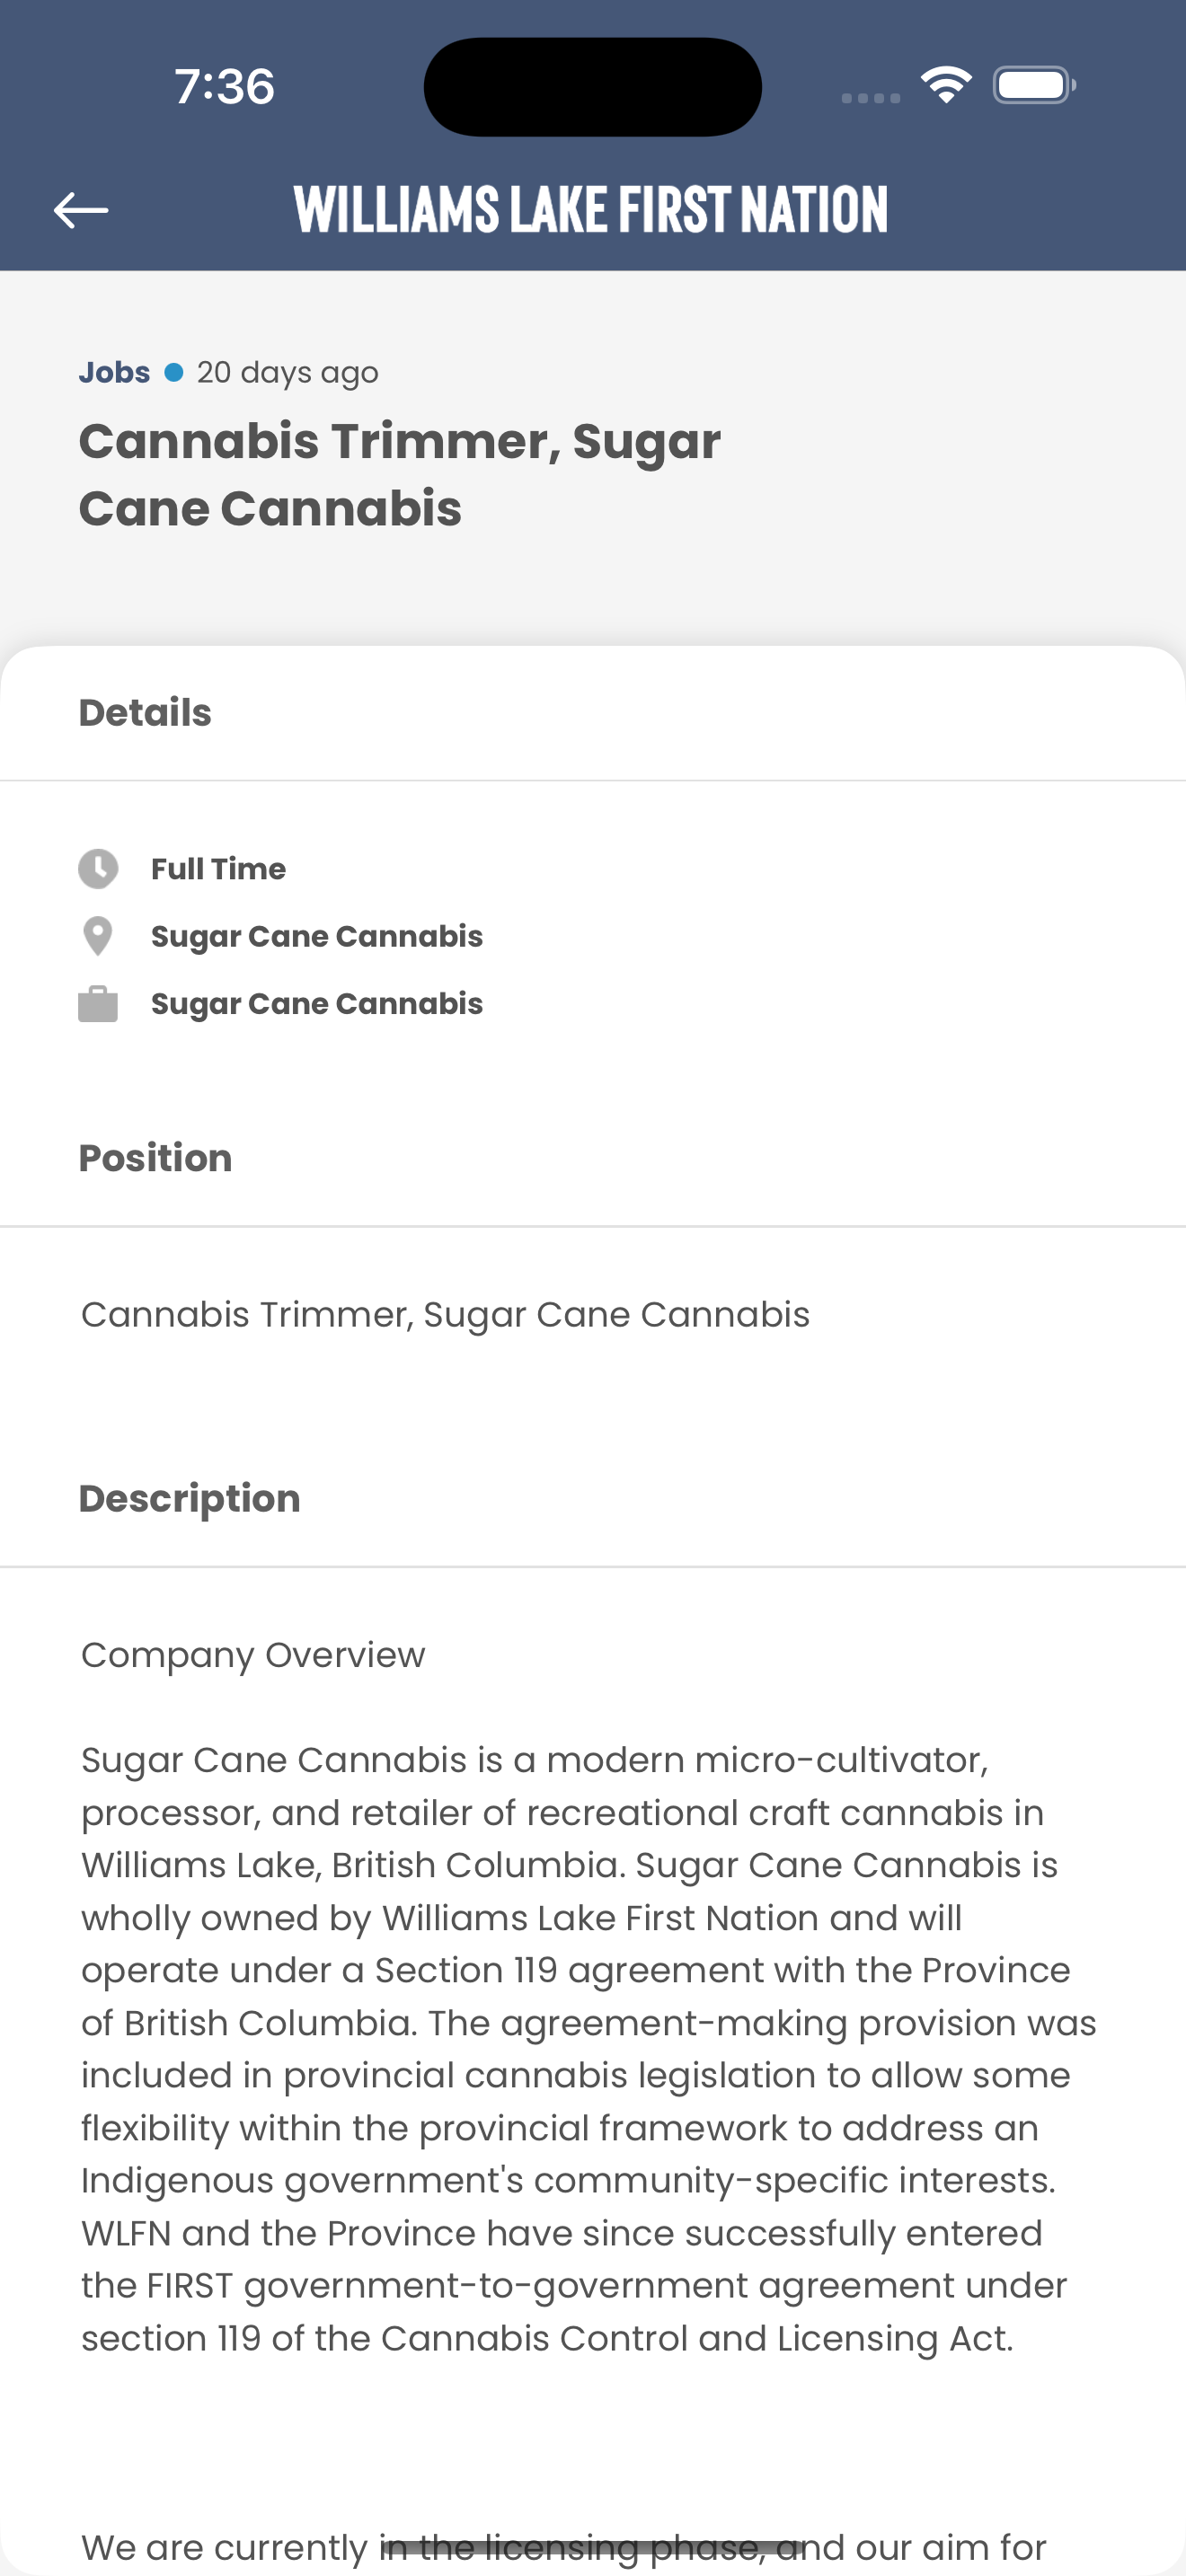
Task: Click the Williams Lake First Nation header title
Action: click(591, 209)
